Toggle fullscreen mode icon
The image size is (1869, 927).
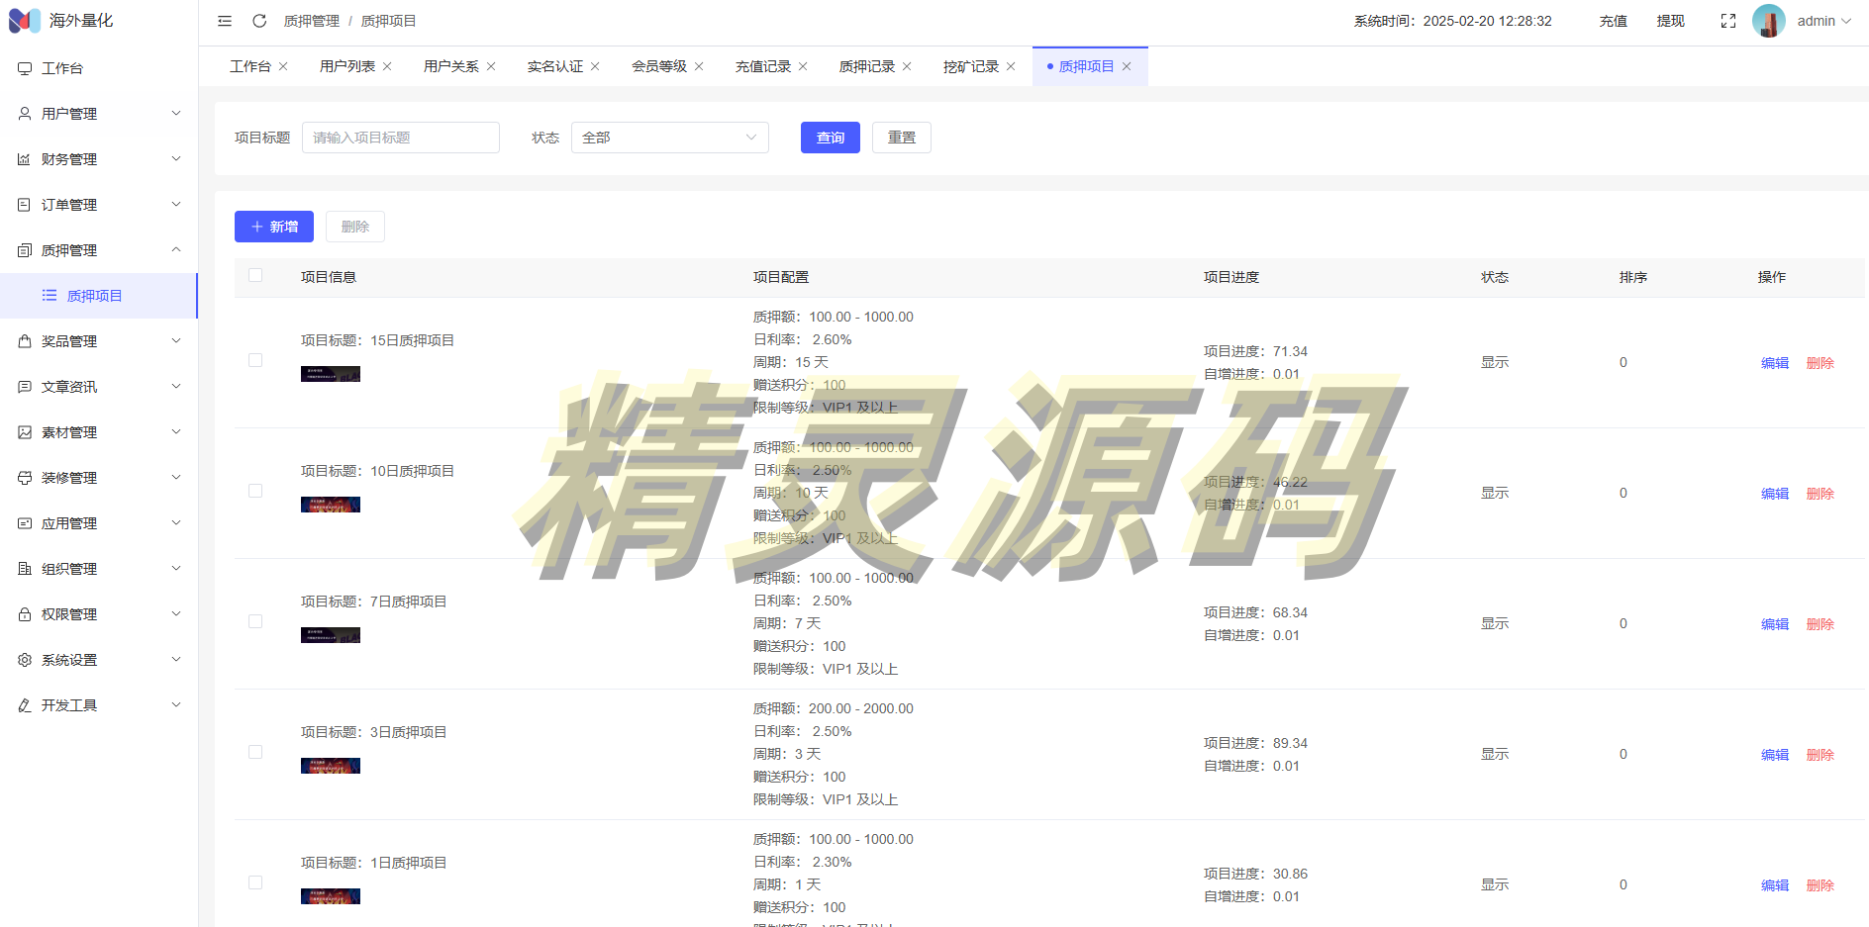point(1728,21)
